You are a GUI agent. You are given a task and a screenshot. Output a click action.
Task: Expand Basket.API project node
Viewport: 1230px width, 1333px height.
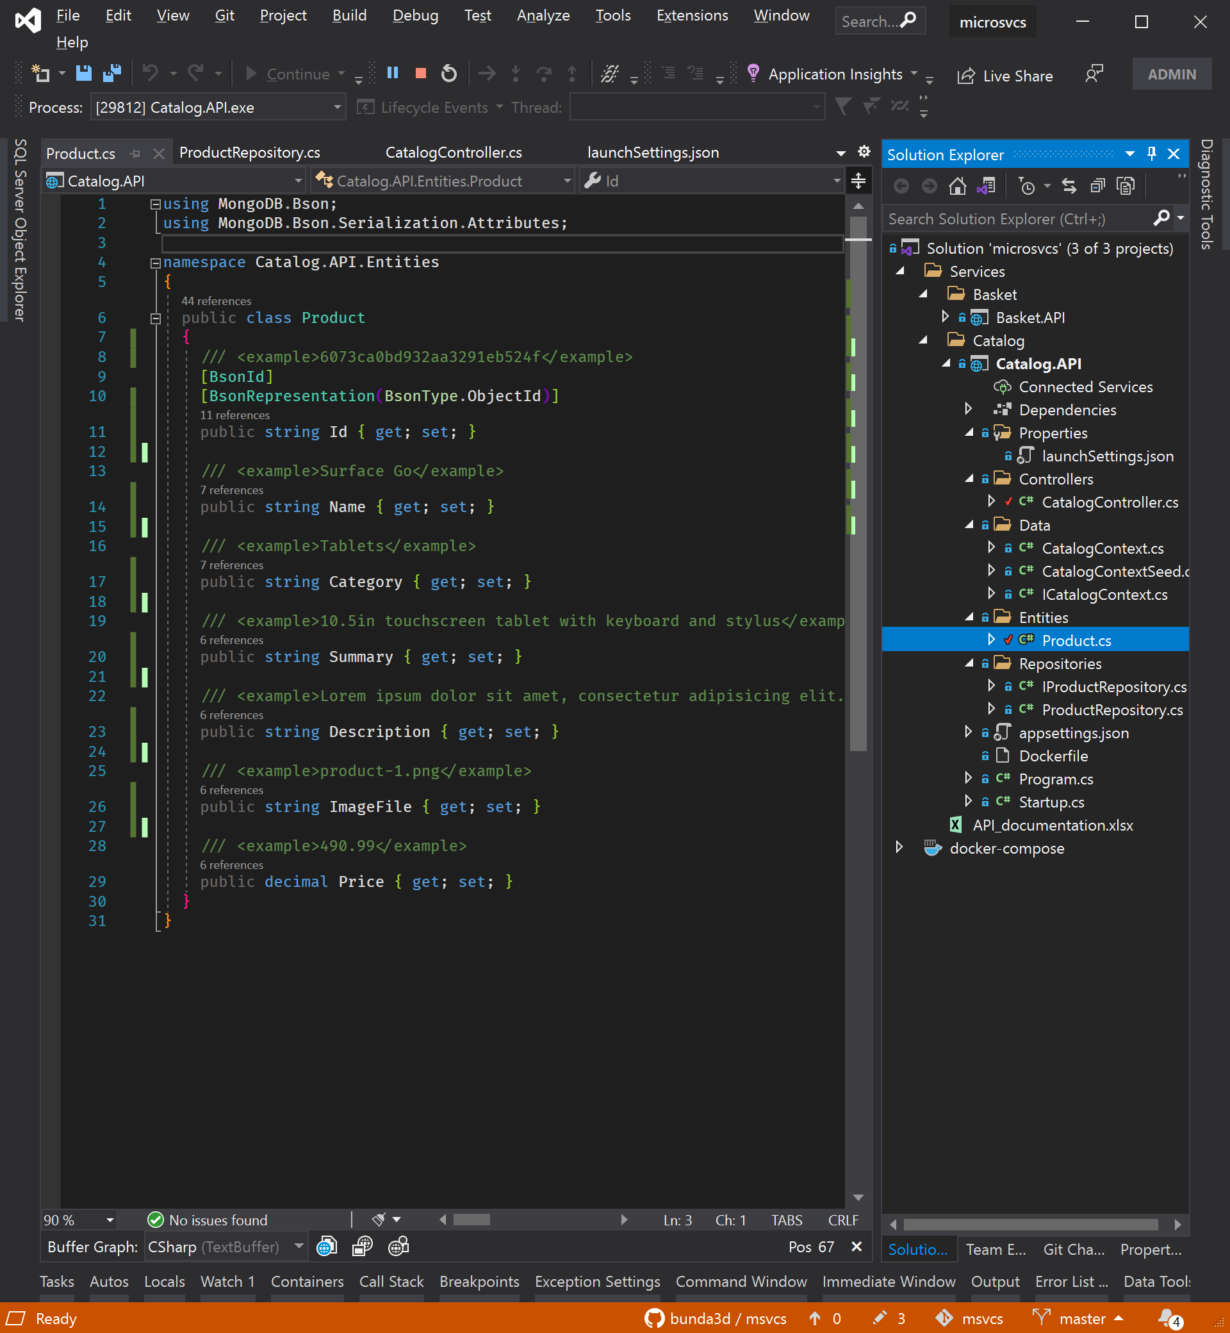(945, 317)
